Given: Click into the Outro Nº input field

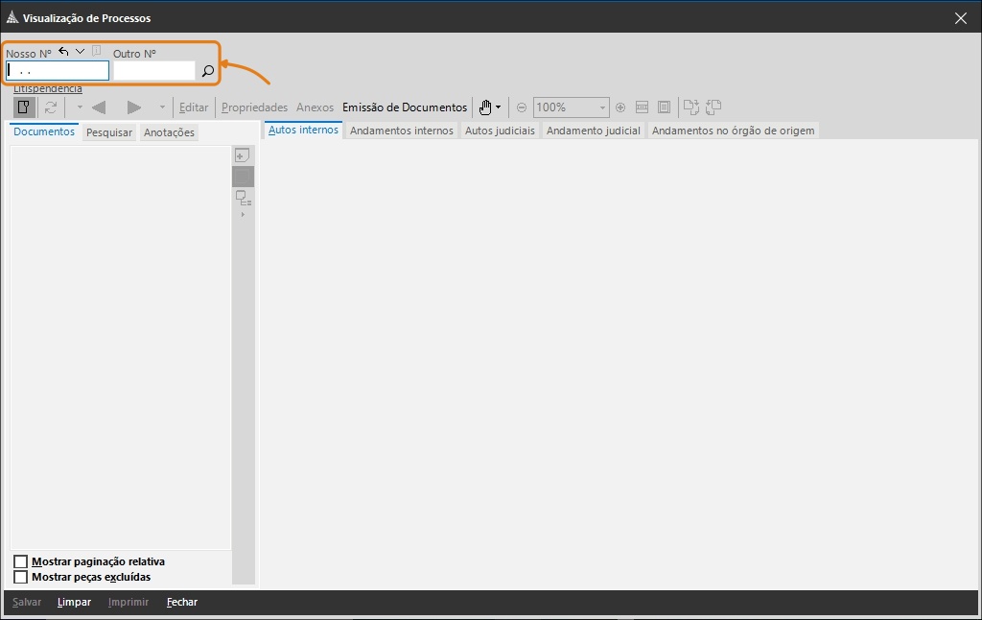Looking at the screenshot, I should click(153, 71).
